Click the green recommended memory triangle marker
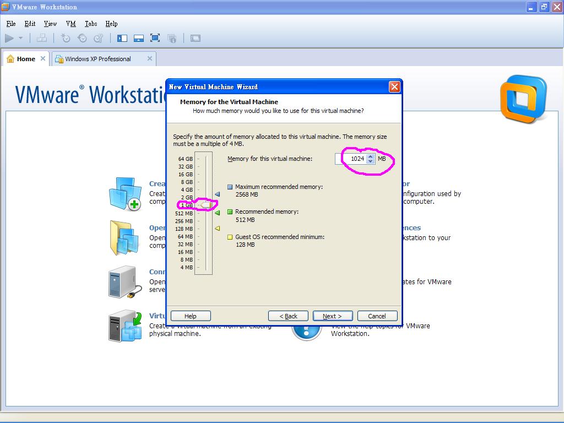This screenshot has height=423, width=564. pos(217,213)
